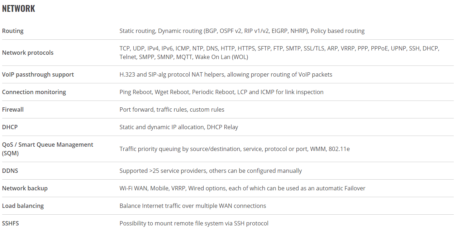Screen dimensions: 457x234
Task: Select the Firewall row label
Action: 13,109
